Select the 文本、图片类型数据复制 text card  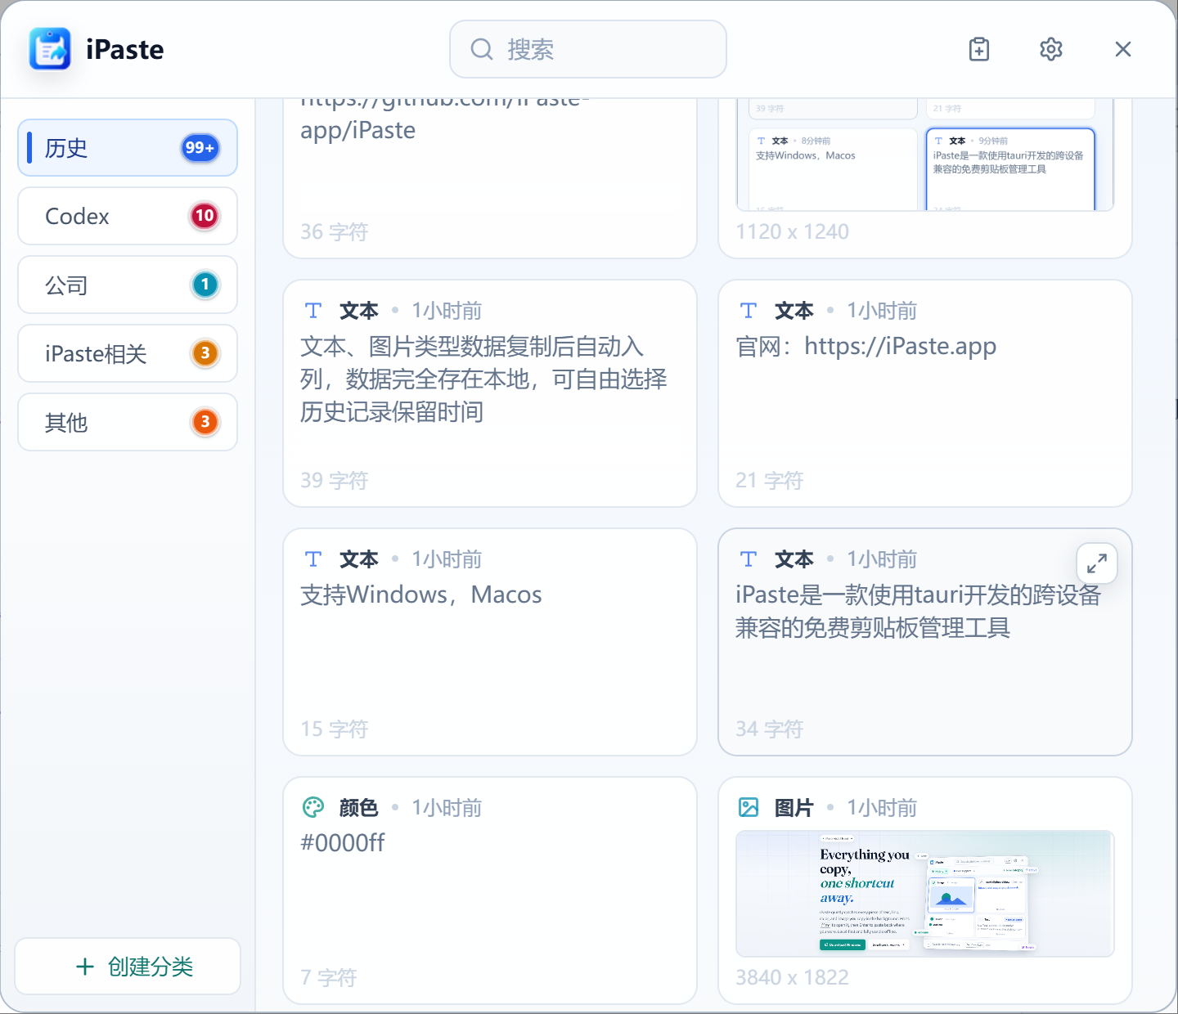click(490, 393)
